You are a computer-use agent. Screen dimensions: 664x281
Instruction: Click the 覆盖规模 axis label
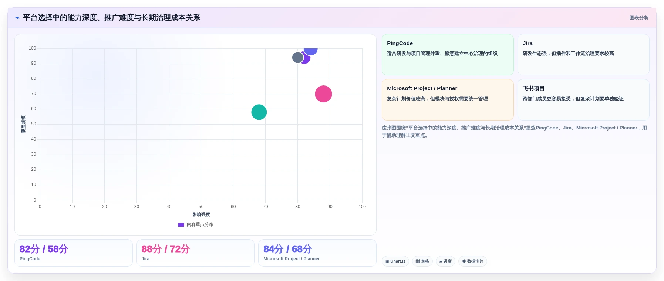(x=23, y=124)
